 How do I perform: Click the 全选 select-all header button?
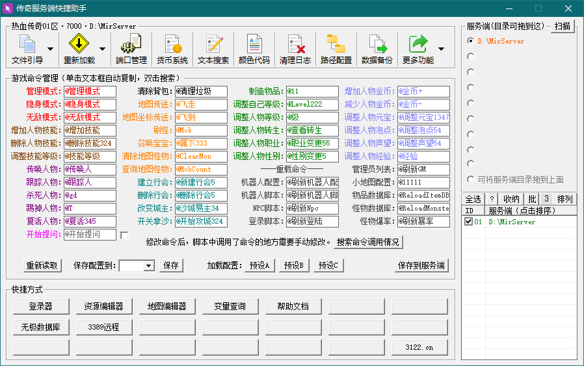pos(472,199)
